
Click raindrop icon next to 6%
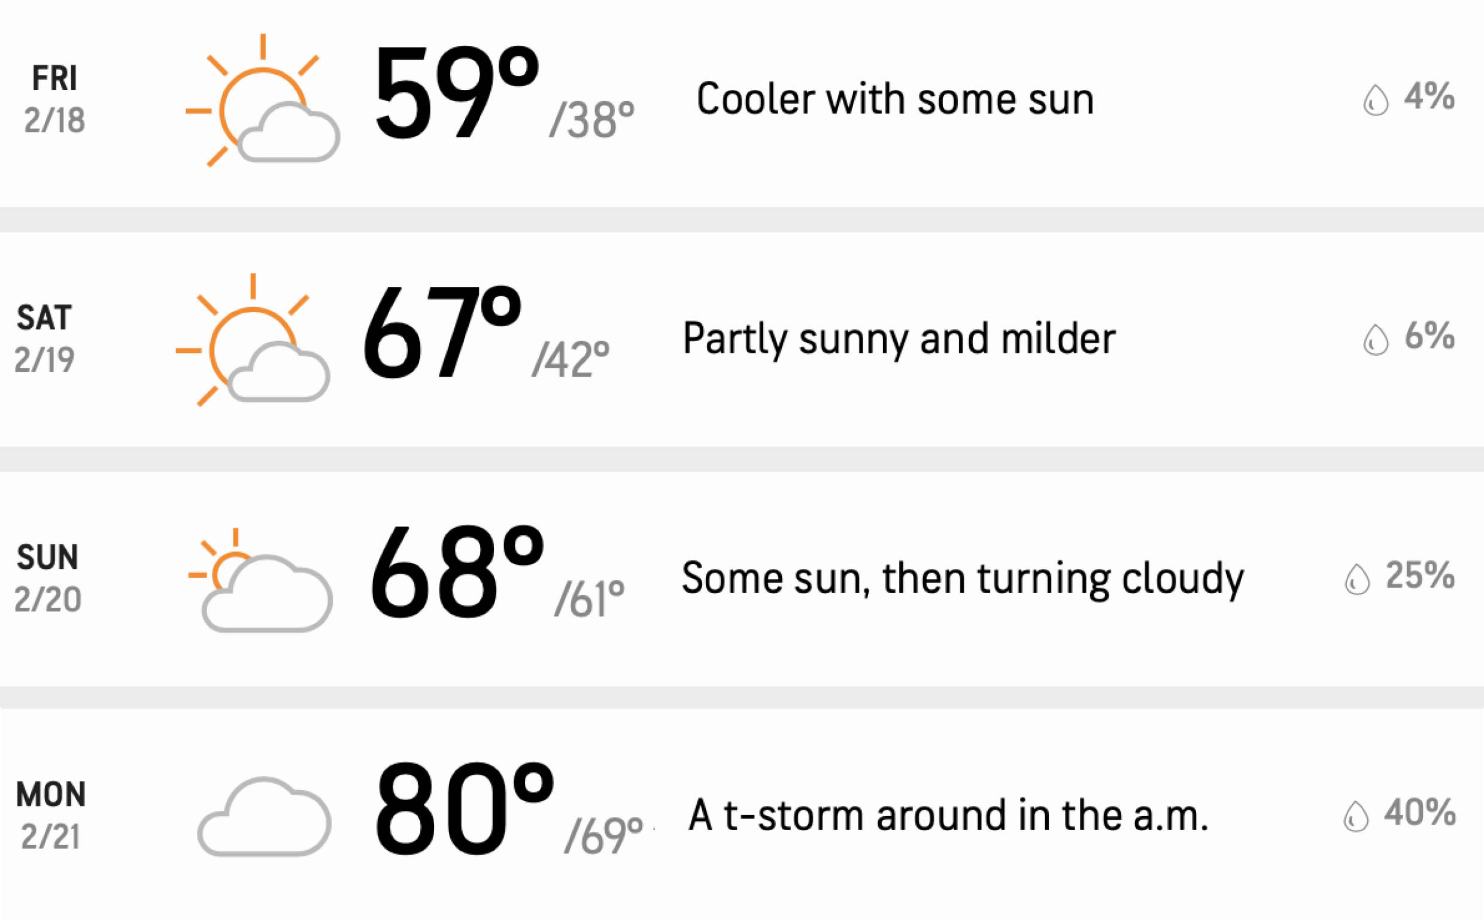(1376, 340)
